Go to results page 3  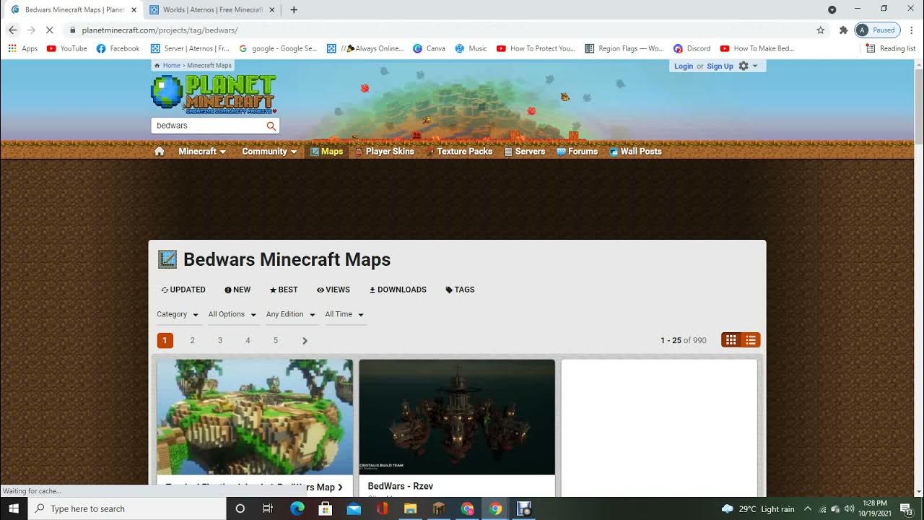click(220, 341)
